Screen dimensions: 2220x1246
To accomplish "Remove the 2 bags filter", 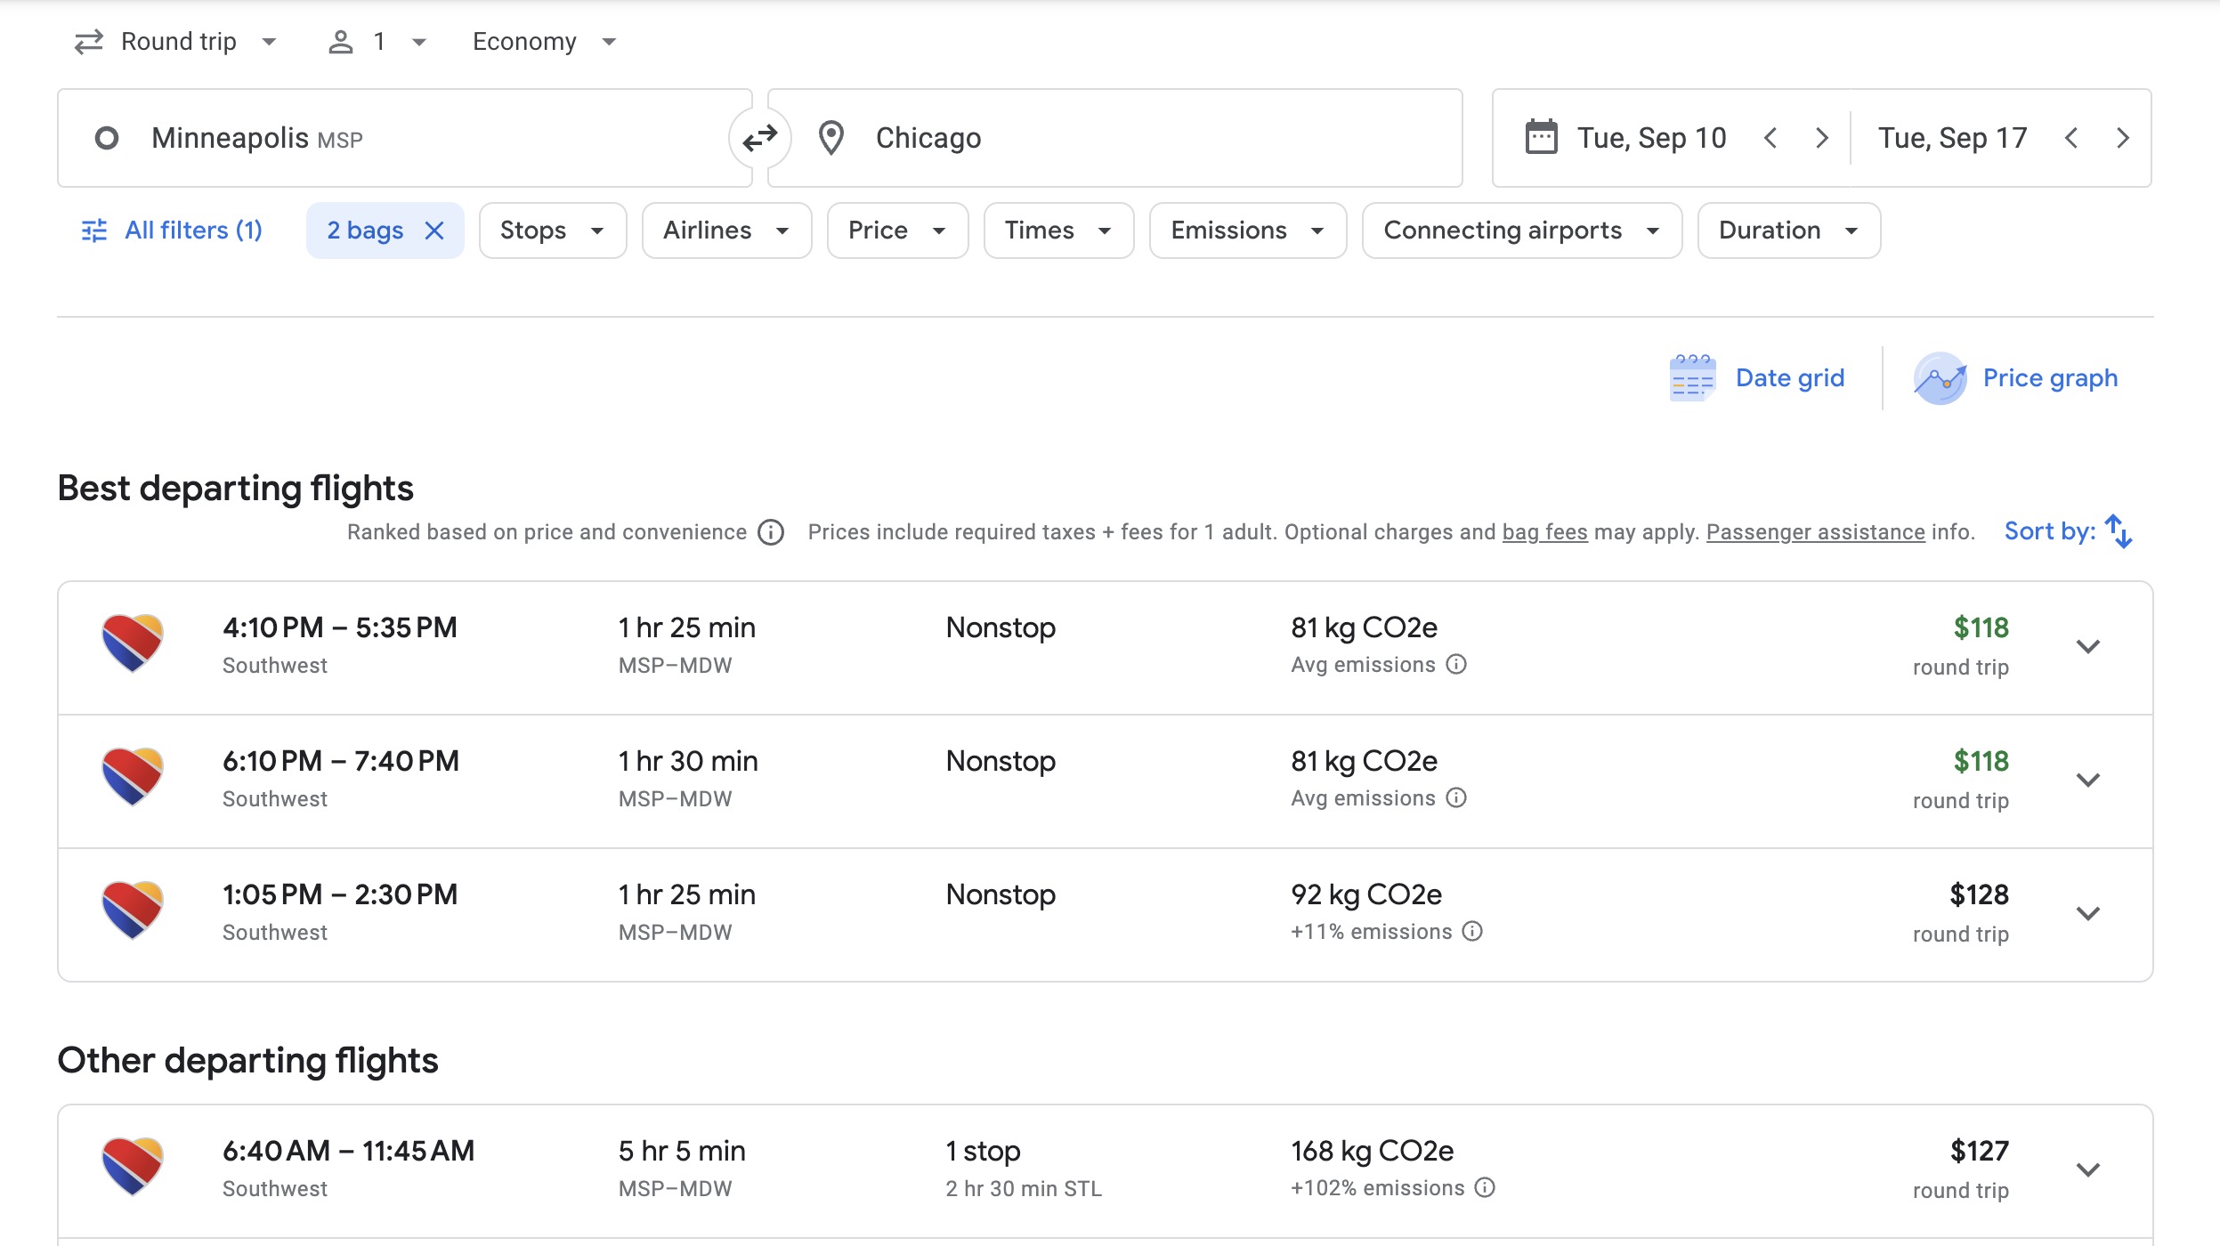I will point(434,231).
